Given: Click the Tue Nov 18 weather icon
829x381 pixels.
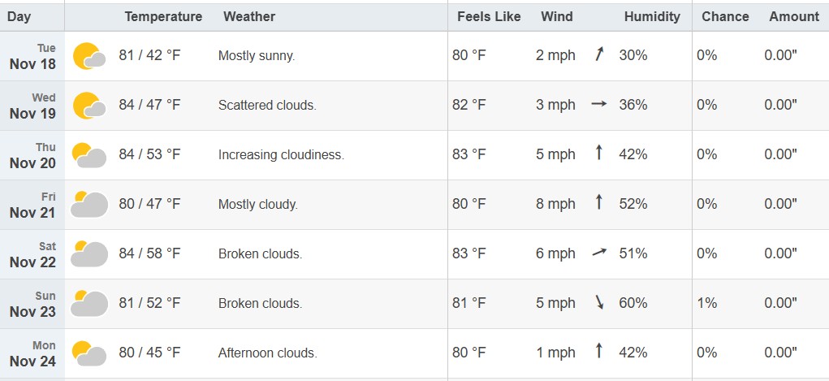Looking at the screenshot, I should (89, 56).
